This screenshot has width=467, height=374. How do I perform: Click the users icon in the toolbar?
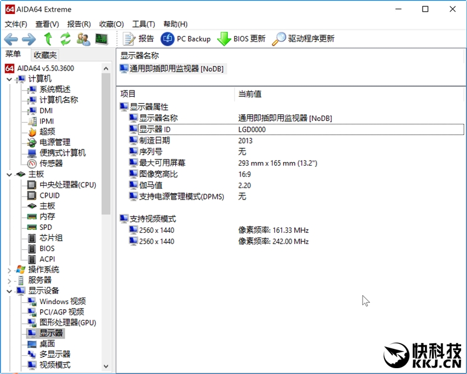click(82, 39)
